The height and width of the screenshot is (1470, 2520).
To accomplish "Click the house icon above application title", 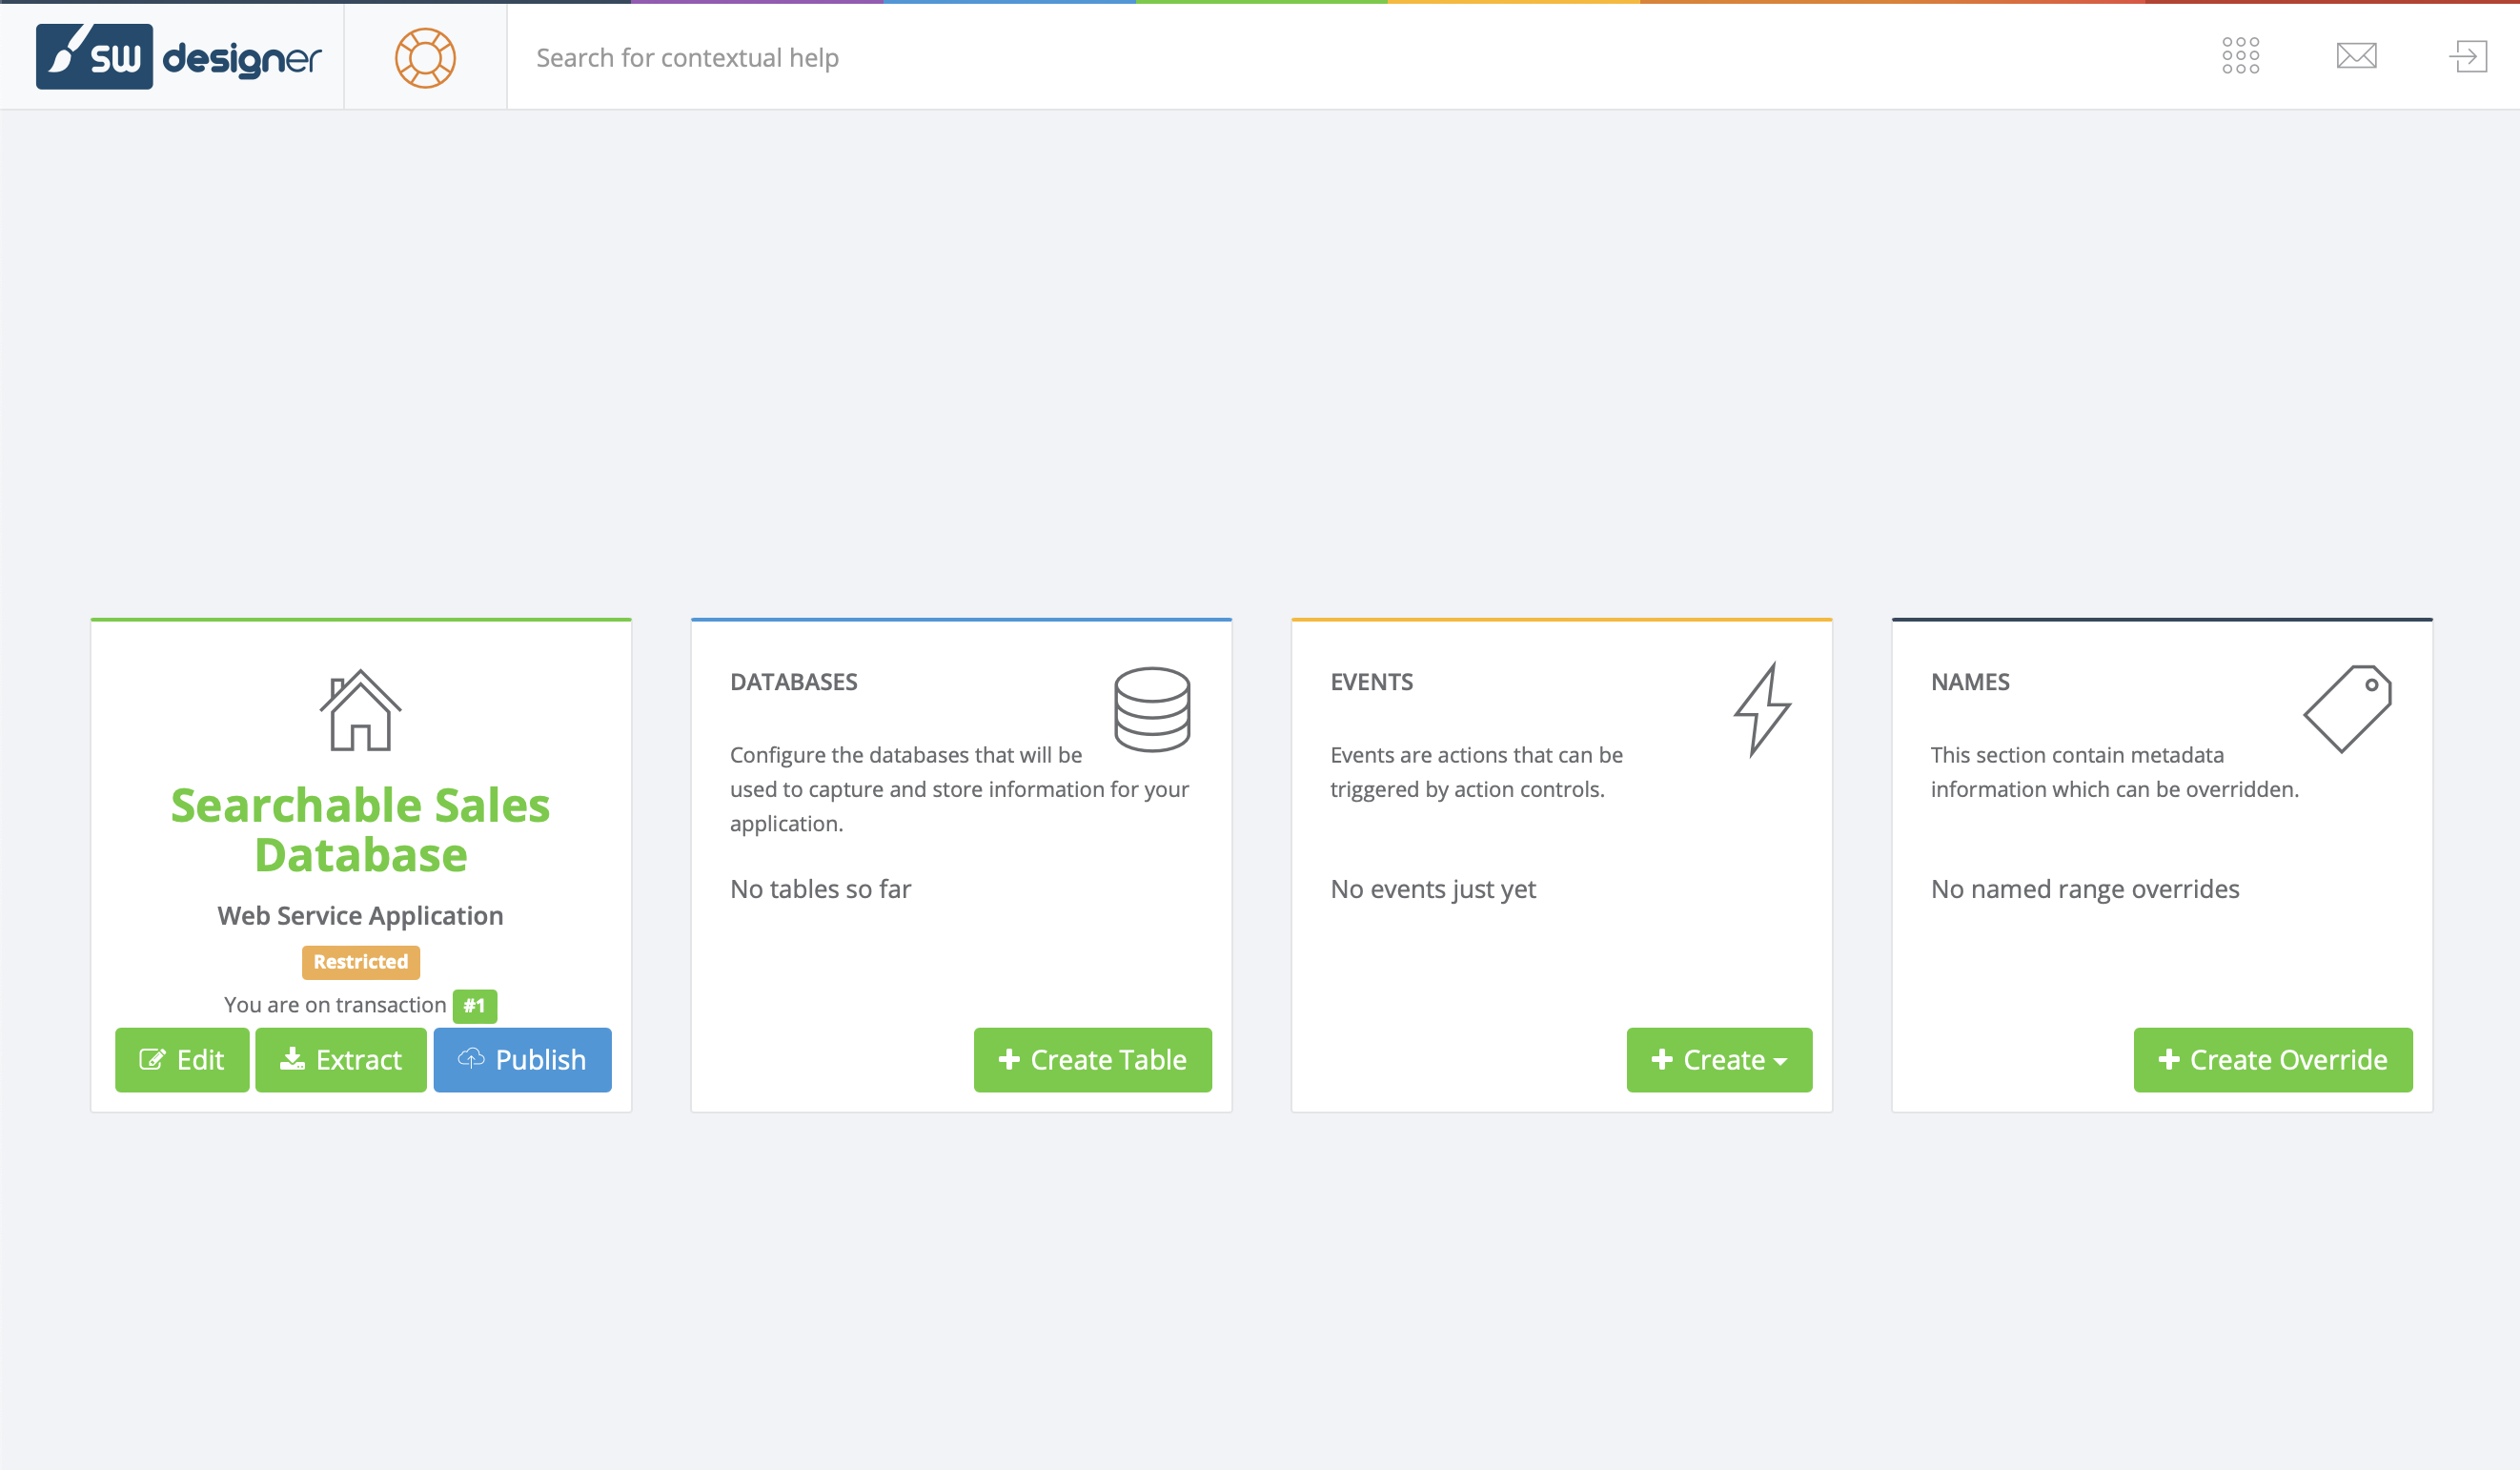I will pyautogui.click(x=360, y=710).
